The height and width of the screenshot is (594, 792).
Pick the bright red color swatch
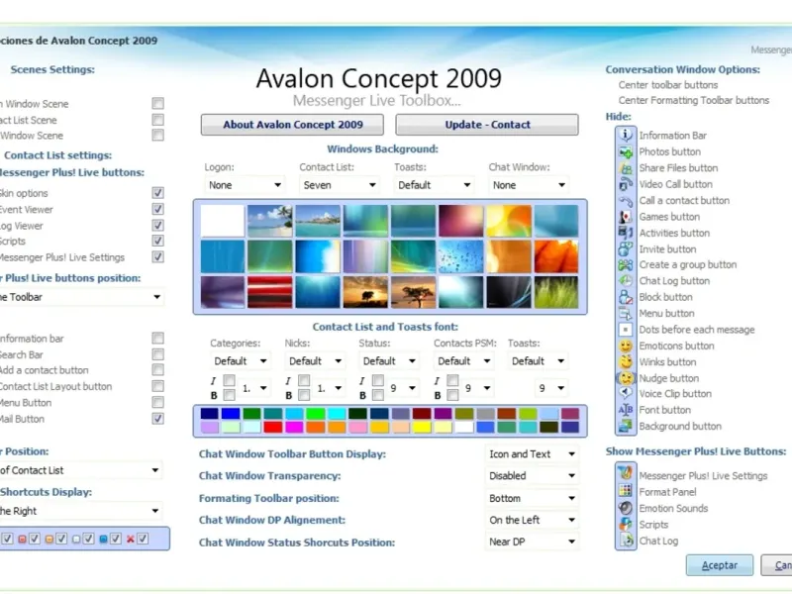273,428
